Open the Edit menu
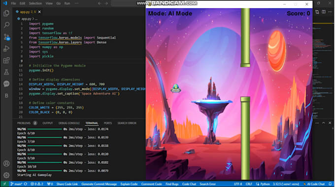335x187 pixels. (22, 3)
